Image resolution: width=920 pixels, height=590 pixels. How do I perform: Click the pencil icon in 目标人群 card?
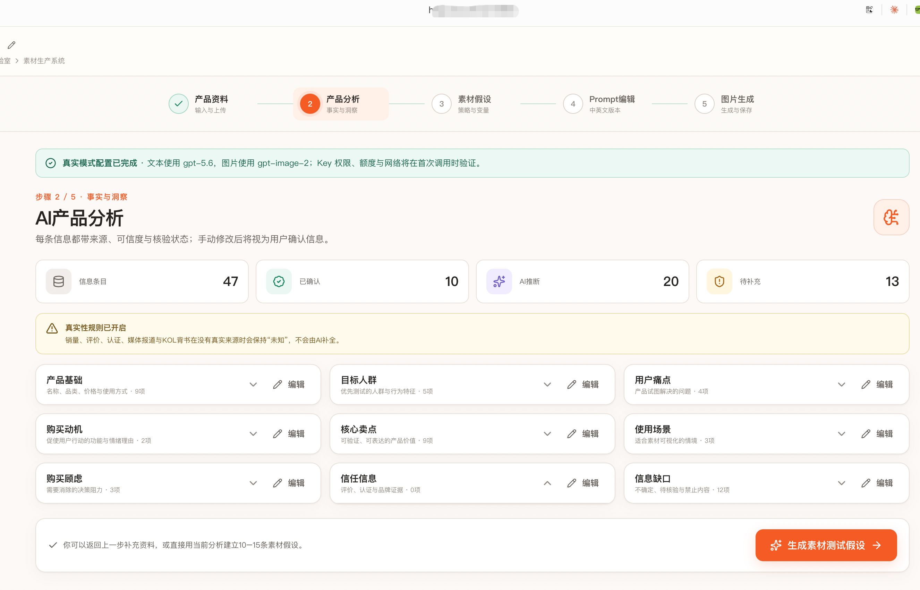tap(572, 384)
